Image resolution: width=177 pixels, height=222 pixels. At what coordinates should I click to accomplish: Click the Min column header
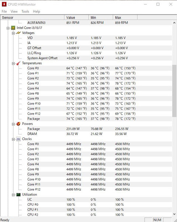coord(101,18)
